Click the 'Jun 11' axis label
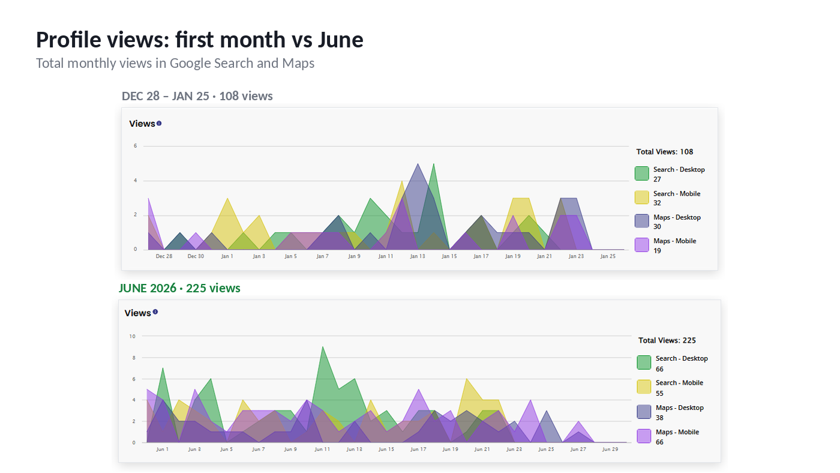 pyautogui.click(x=322, y=449)
